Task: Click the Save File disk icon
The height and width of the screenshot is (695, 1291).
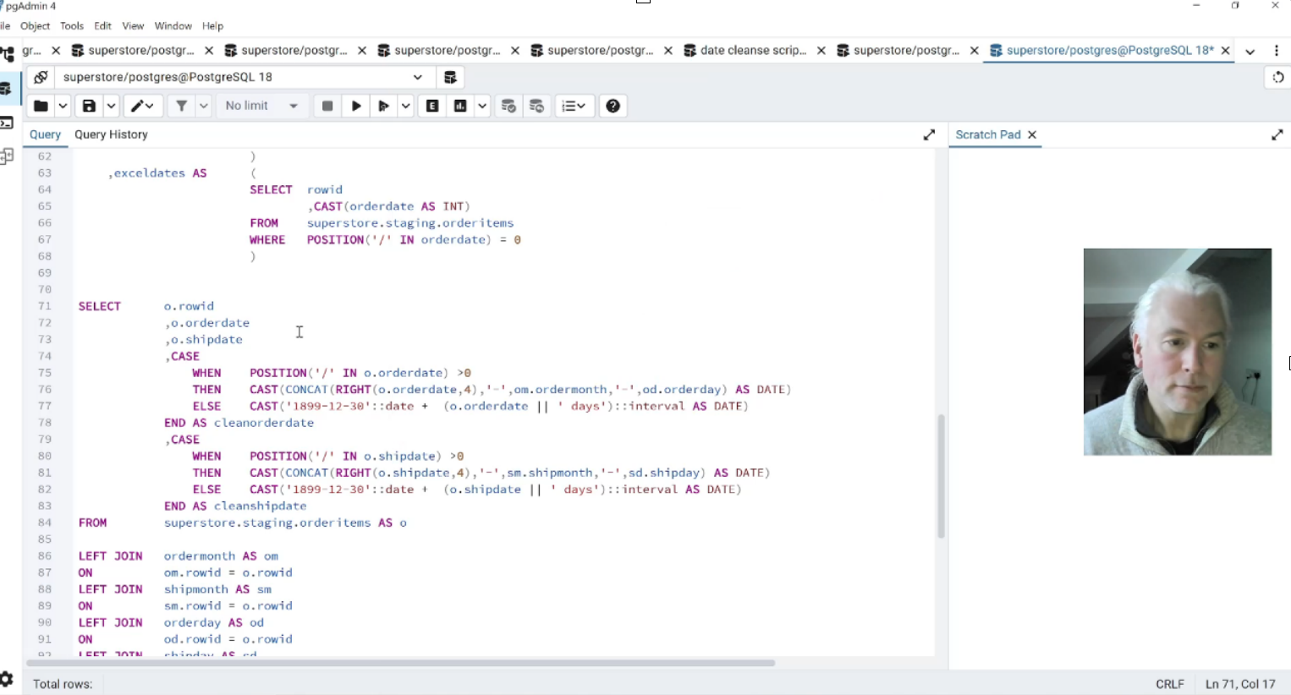Action: click(89, 106)
